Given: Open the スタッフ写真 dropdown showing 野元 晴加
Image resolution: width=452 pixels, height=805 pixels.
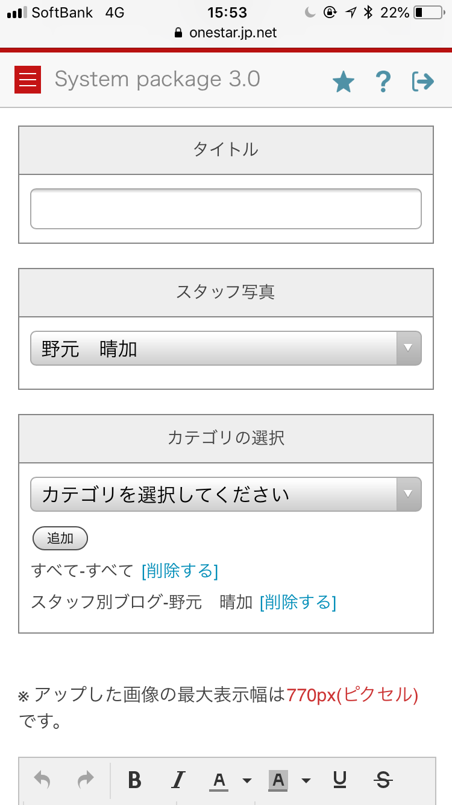Looking at the screenshot, I should click(226, 348).
